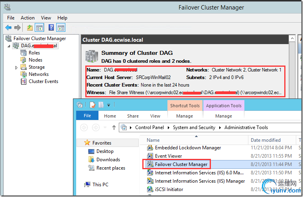Open the Action menu
Screen dimensions: 303x197
tap(28, 18)
